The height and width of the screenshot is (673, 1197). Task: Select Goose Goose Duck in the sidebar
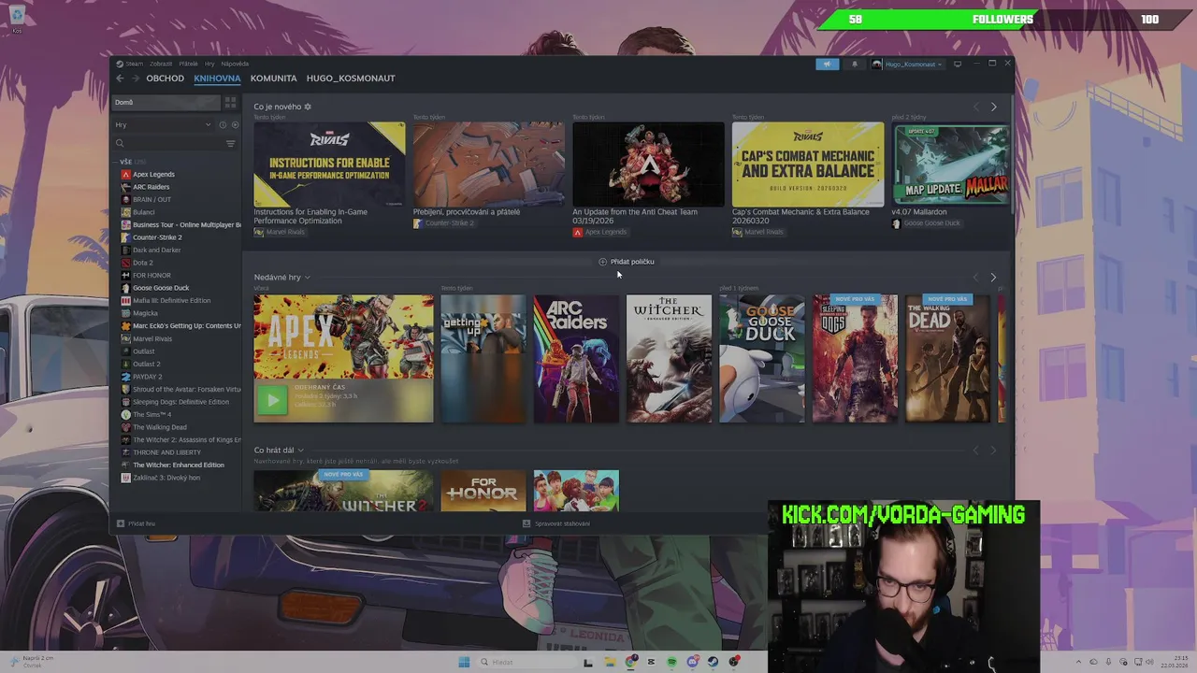(160, 288)
